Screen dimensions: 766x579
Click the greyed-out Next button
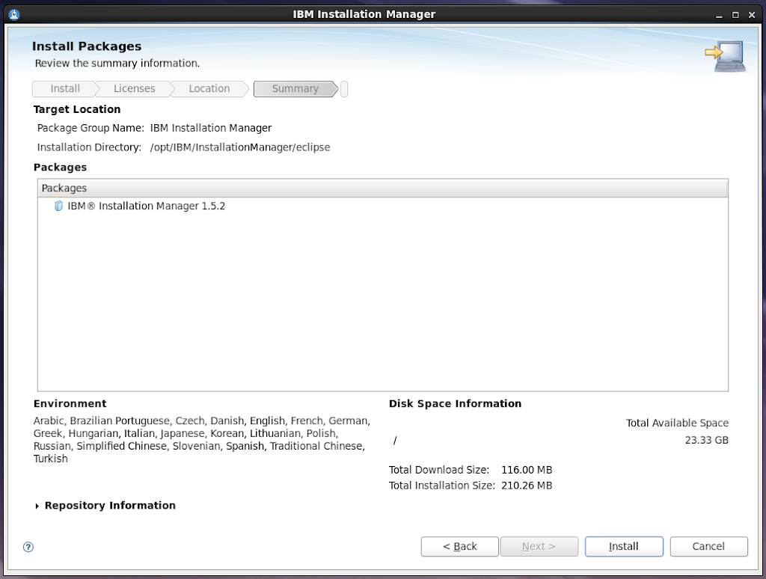[539, 547]
